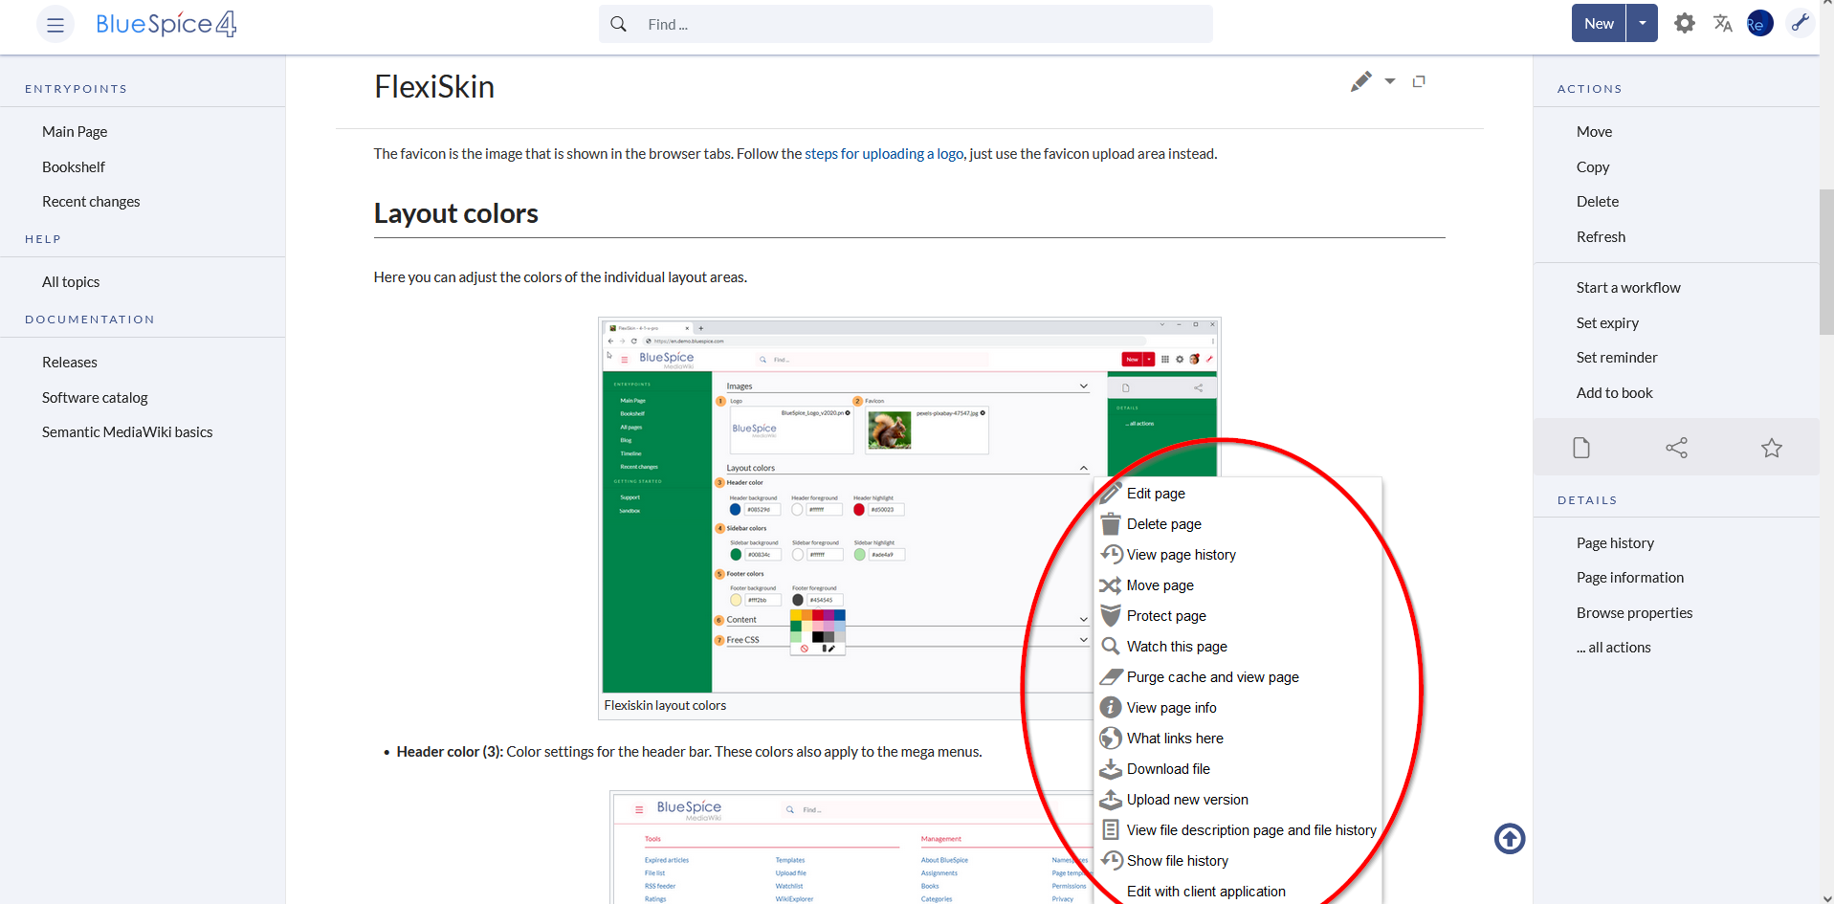Click the export document icon

pos(1581,448)
